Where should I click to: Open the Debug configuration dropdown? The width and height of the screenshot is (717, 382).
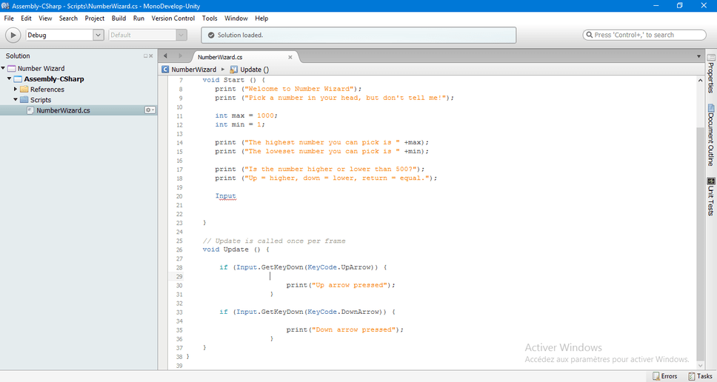pyautogui.click(x=65, y=36)
